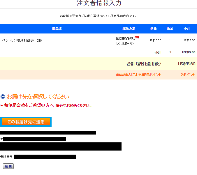Select product name ベントリン喘息制御薬: 2箱
The image size is (197, 175).
22,40
